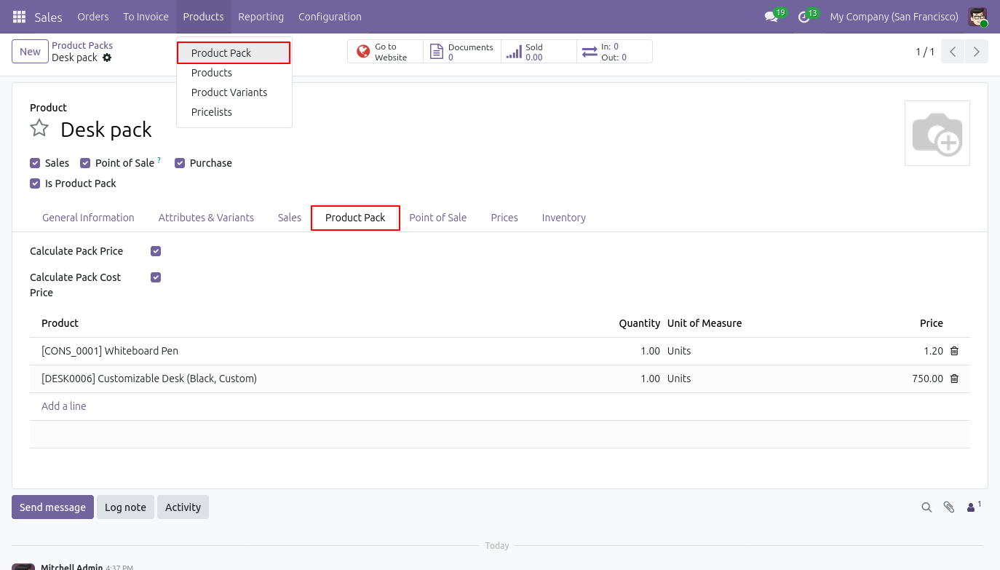Switch to General Information tab
1000x570 pixels.
point(88,218)
